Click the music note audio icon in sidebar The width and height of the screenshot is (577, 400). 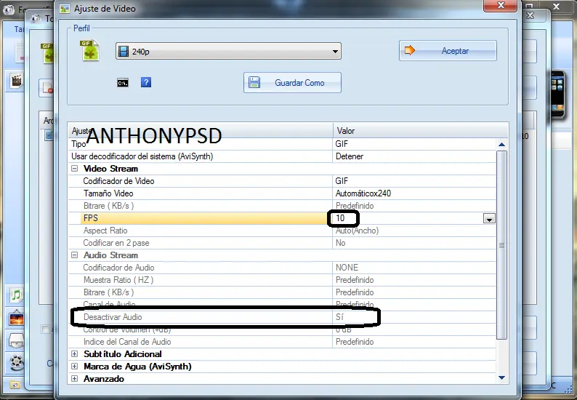[16, 295]
